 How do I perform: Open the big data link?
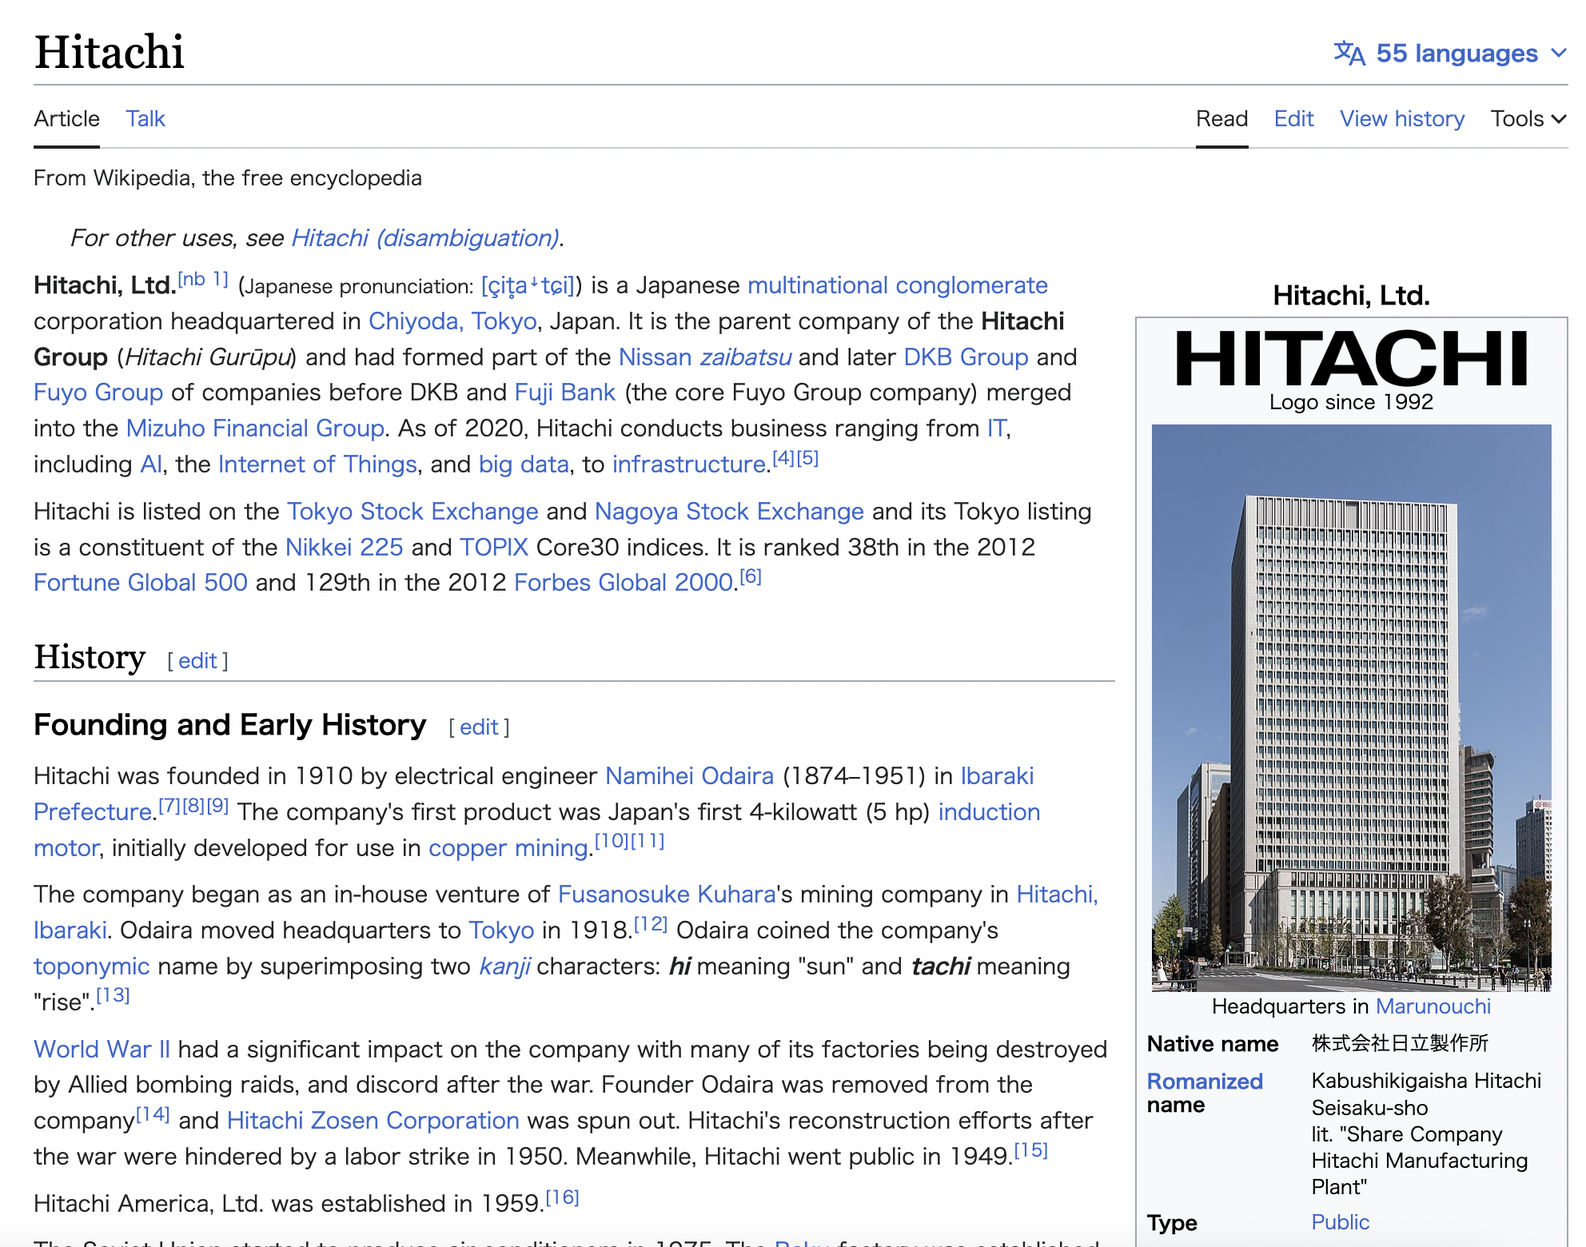click(524, 464)
